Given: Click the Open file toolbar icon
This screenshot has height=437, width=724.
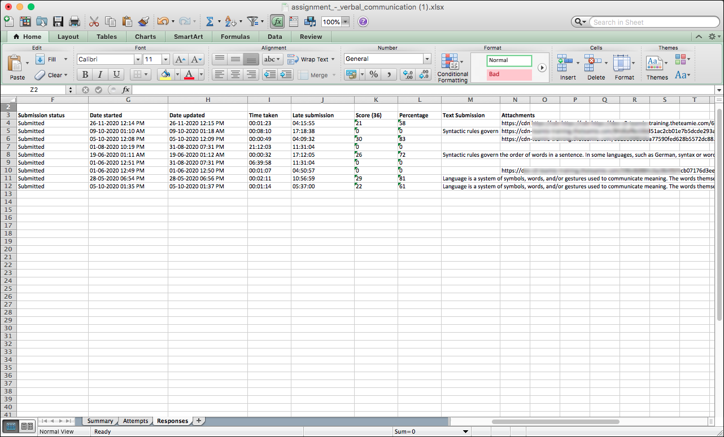Looking at the screenshot, I should pos(41,21).
